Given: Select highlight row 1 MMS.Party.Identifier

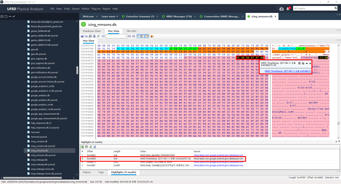Looking at the screenshot, I should 162,155.
